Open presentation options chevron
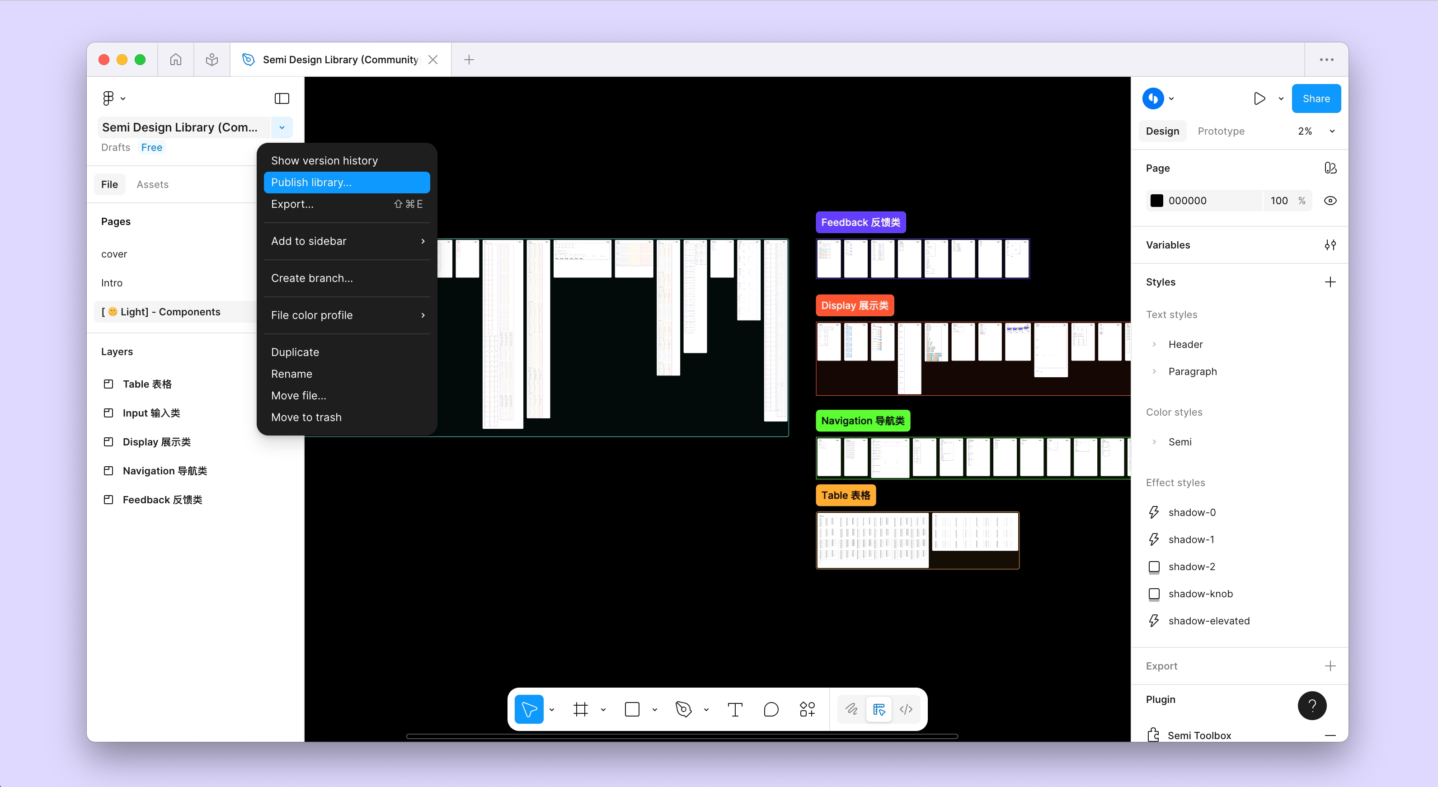This screenshot has width=1438, height=787. click(1281, 99)
